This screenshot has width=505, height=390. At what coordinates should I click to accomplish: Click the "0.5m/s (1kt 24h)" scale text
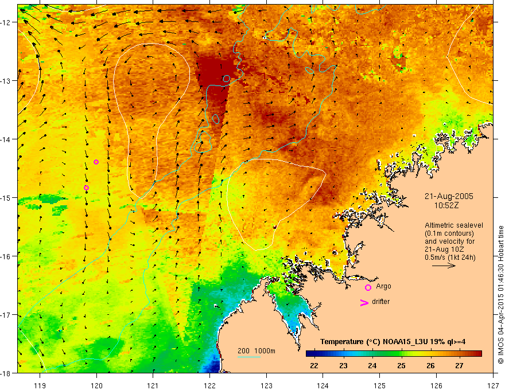(x=450, y=258)
